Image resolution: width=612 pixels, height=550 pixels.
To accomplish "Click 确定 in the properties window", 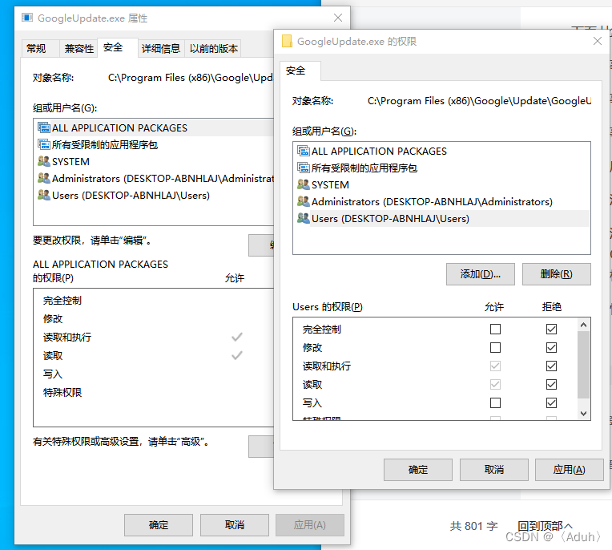I will tap(159, 525).
